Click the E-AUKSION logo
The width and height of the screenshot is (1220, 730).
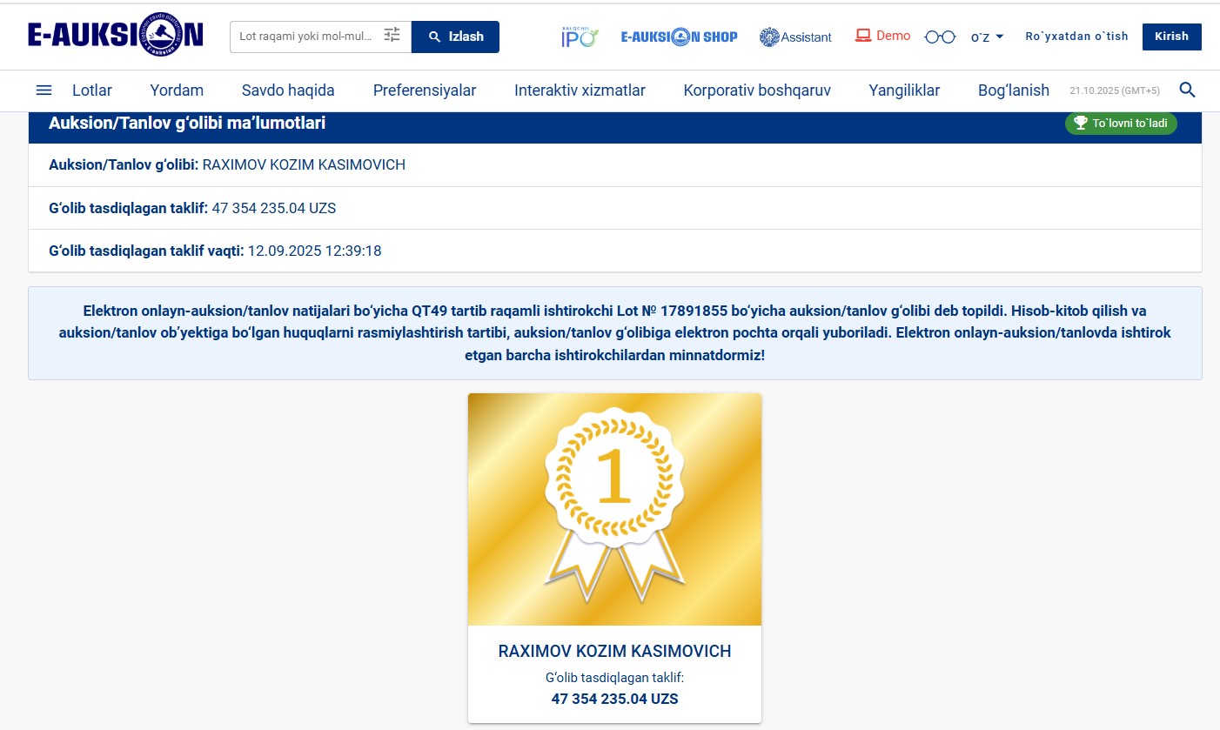[x=115, y=35]
